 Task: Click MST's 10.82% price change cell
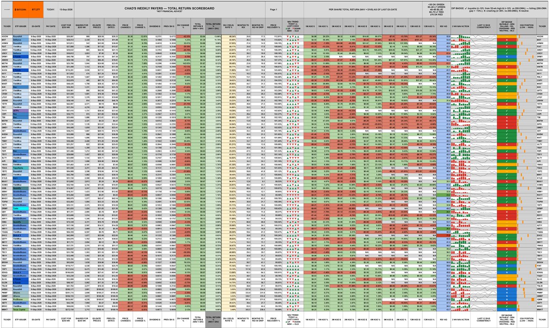coord(140,40)
